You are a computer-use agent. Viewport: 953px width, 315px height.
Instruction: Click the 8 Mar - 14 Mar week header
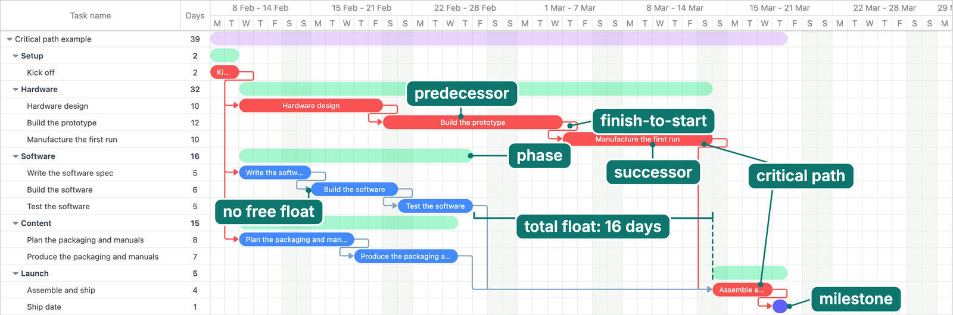[675, 8]
